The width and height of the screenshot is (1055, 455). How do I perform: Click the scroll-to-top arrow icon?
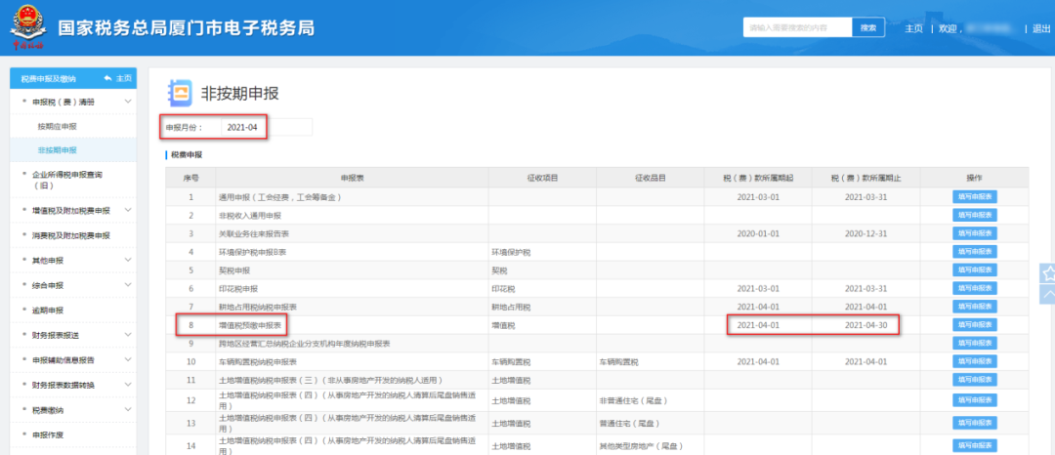tap(1046, 295)
